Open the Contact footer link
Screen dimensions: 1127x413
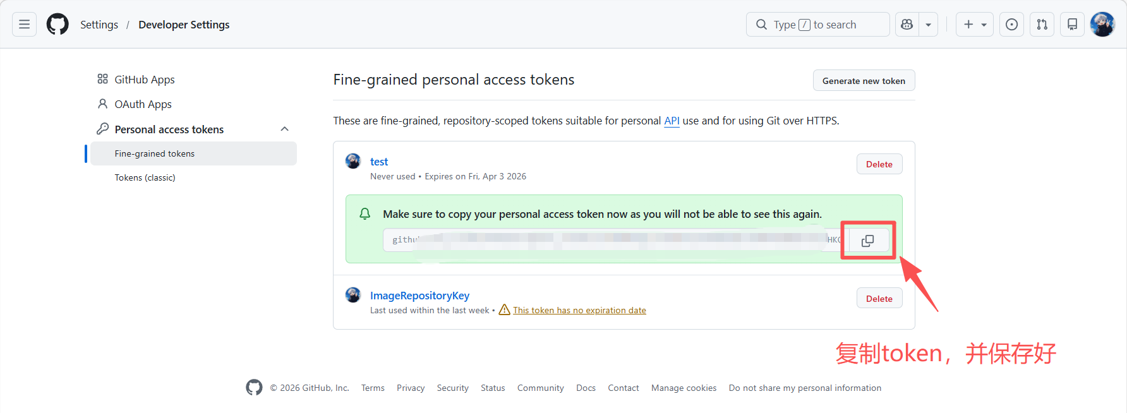pyautogui.click(x=624, y=388)
